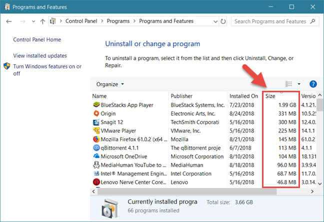Image resolution: width=324 pixels, height=222 pixels.
Task: Open Control Panel Home link
Action: [37, 39]
